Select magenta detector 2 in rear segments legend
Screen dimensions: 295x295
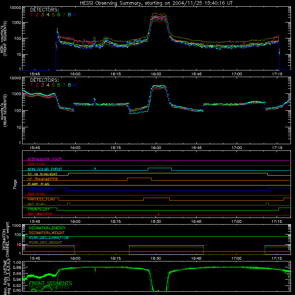[37, 85]
